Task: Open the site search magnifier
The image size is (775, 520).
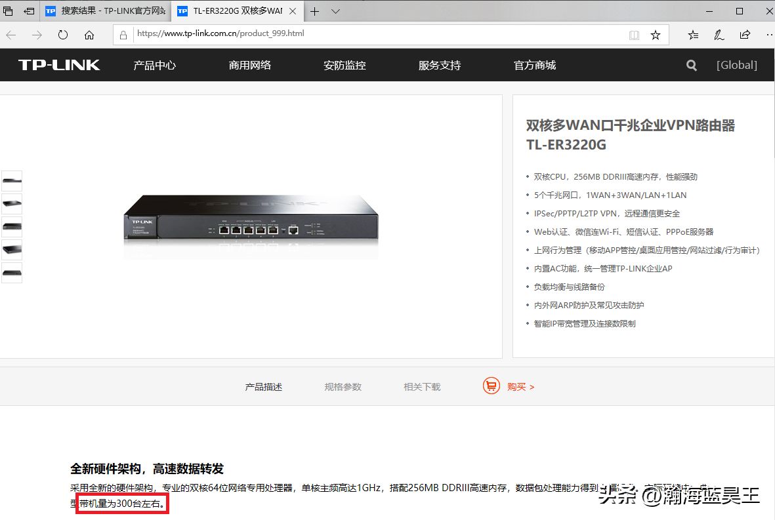Action: pyautogui.click(x=692, y=65)
